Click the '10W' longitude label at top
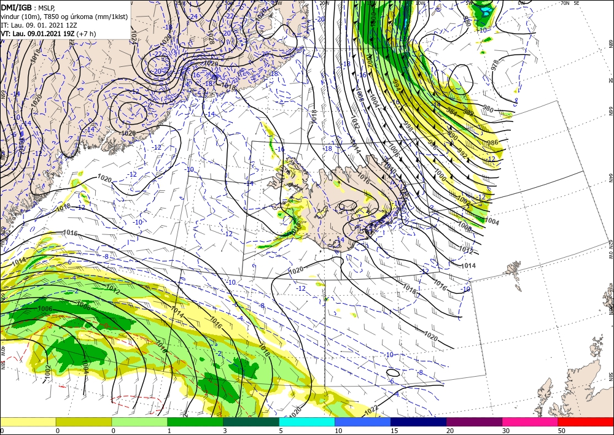This screenshot has width=614, height=435. point(420,3)
